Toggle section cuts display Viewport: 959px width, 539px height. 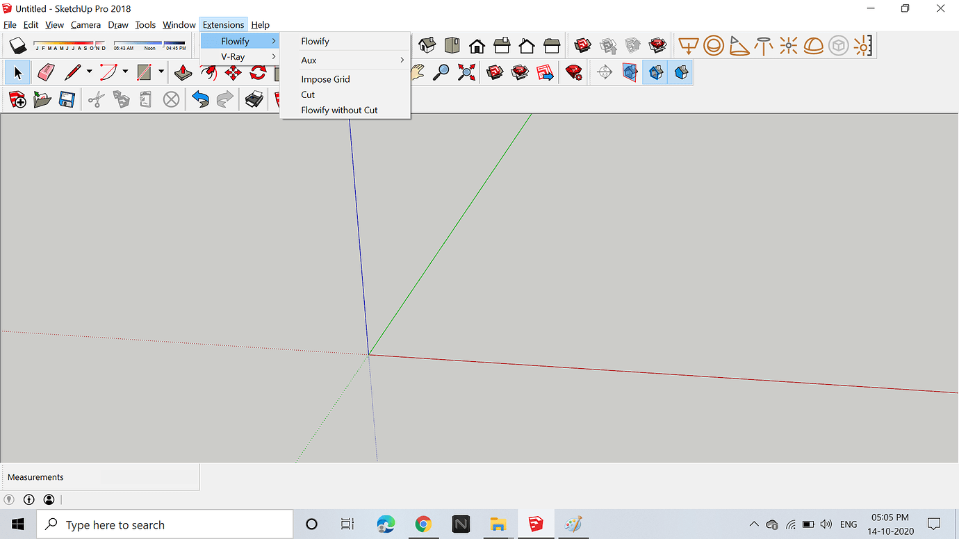click(x=682, y=72)
